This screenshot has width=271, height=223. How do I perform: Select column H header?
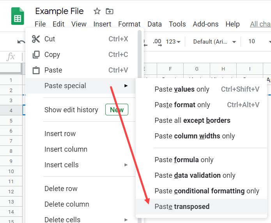point(223,69)
